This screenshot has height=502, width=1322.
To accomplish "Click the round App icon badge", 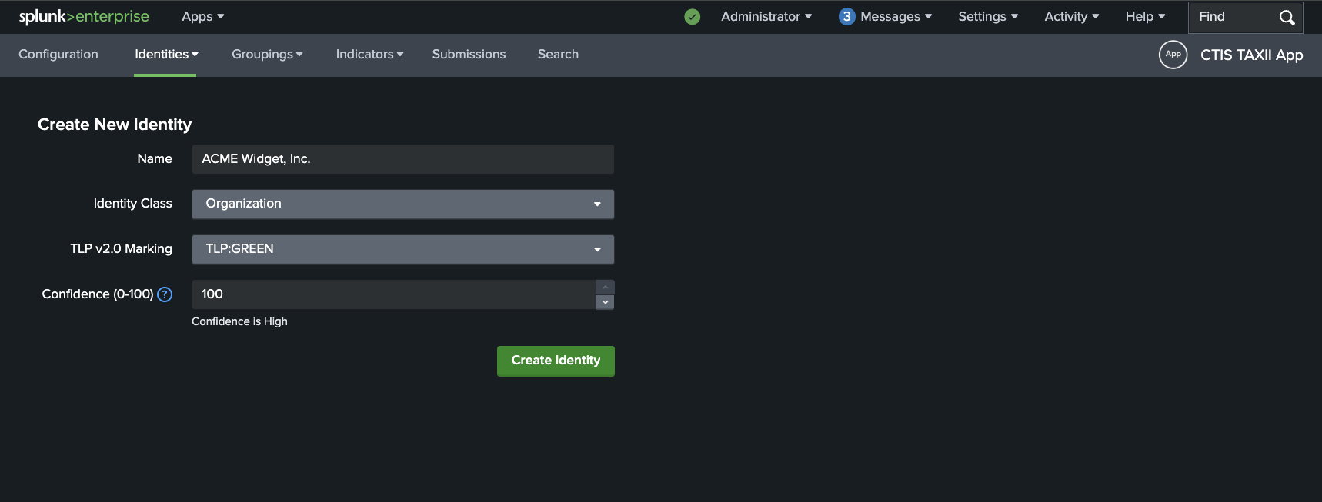I will click(x=1173, y=55).
